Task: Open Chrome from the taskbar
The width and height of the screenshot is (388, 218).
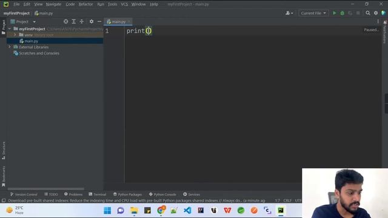Action: click(x=161, y=210)
